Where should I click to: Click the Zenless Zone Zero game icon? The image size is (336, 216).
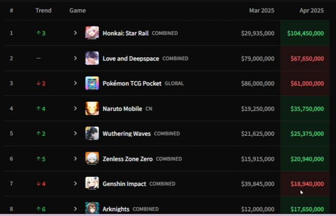pyautogui.click(x=92, y=159)
